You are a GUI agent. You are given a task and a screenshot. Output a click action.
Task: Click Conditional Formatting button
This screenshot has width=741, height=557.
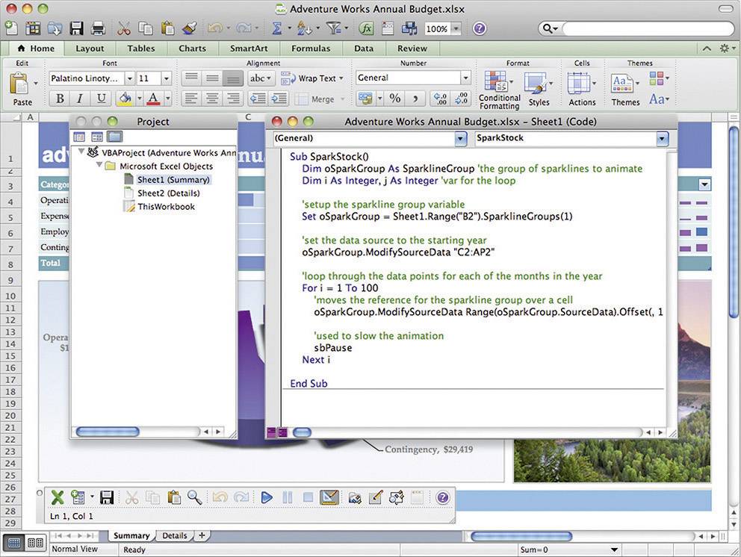click(499, 90)
